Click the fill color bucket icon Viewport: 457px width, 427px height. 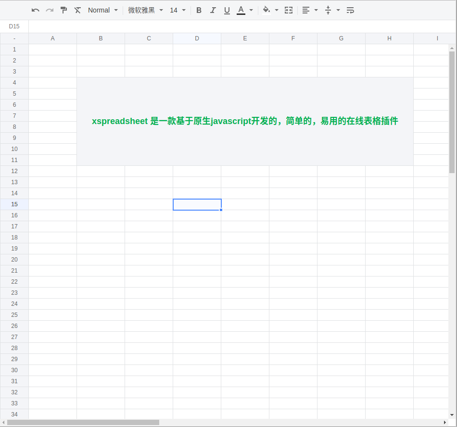pyautogui.click(x=267, y=11)
